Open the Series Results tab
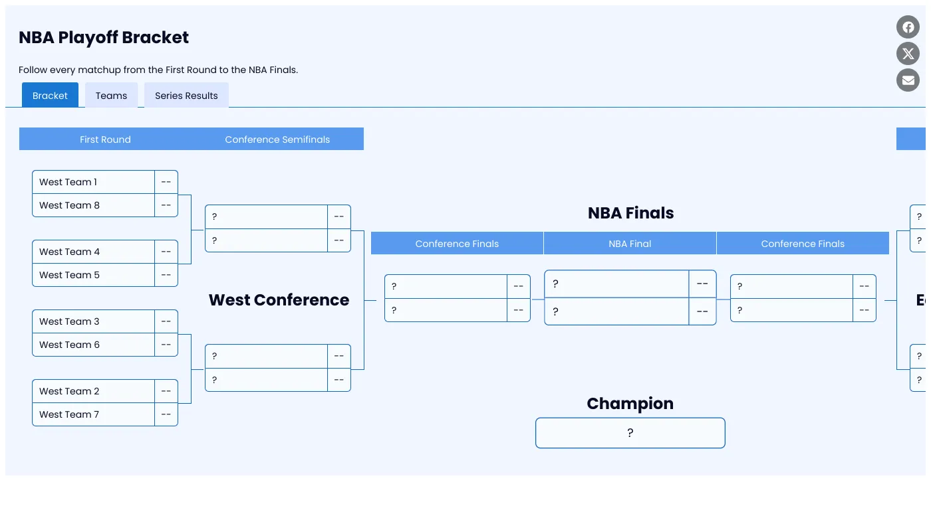 186,96
